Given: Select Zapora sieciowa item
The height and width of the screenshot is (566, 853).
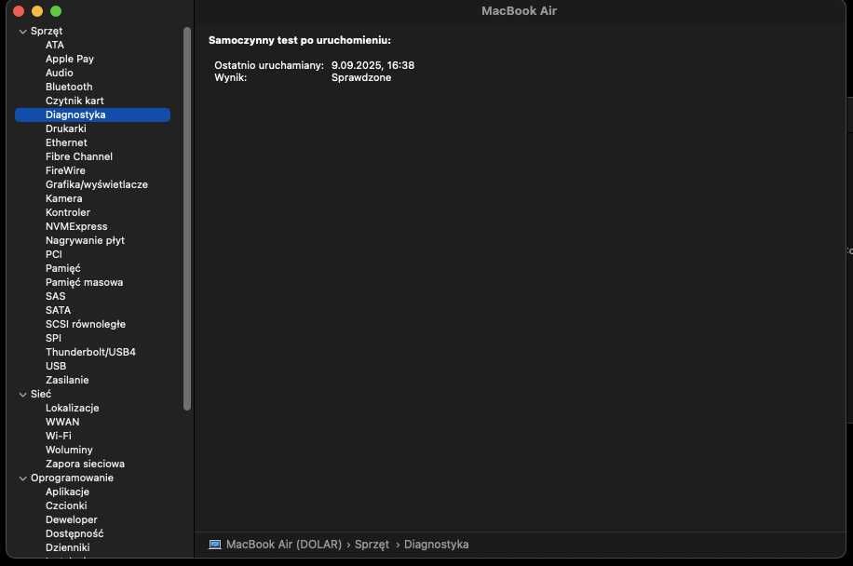Looking at the screenshot, I should [85, 464].
